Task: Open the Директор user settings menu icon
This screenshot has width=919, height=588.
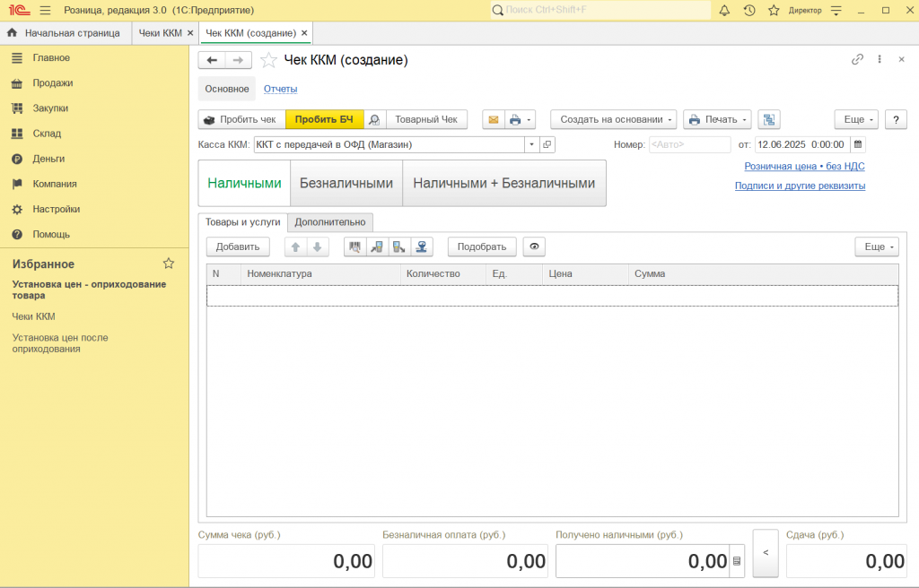Action: click(x=836, y=11)
